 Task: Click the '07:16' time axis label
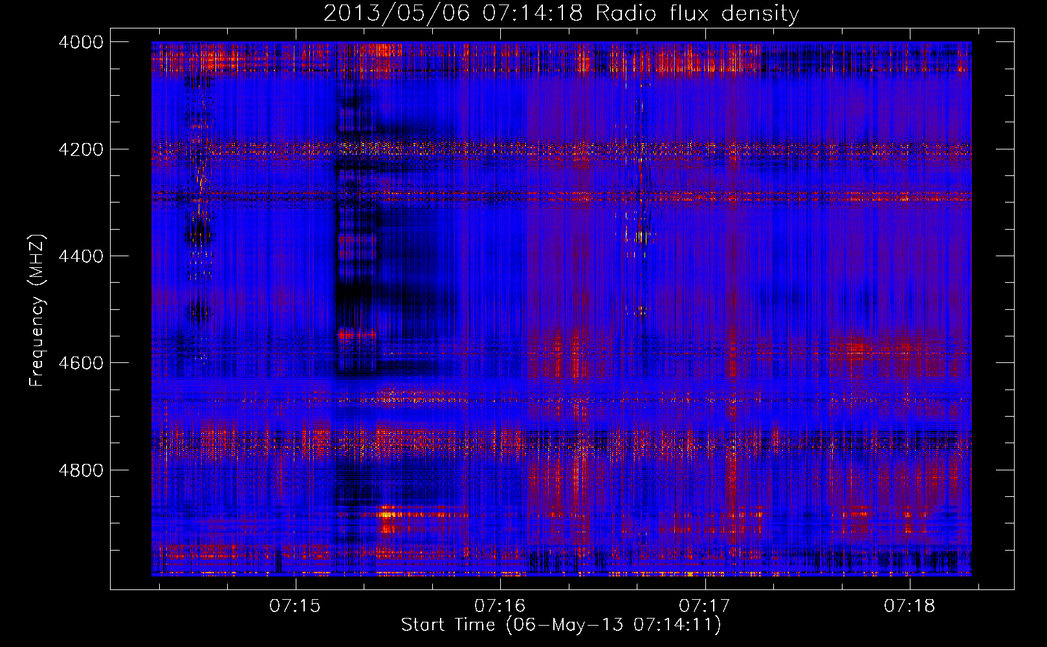coord(500,606)
